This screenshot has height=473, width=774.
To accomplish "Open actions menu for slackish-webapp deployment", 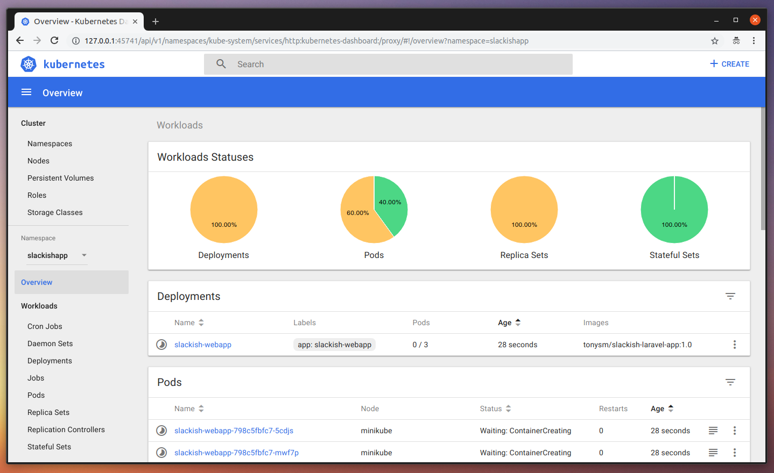I will [735, 345].
